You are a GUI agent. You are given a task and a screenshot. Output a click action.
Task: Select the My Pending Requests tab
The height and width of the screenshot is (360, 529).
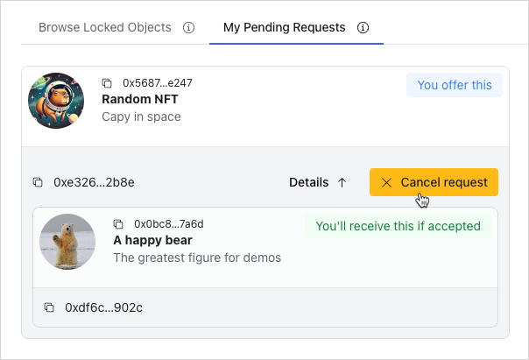click(x=284, y=27)
